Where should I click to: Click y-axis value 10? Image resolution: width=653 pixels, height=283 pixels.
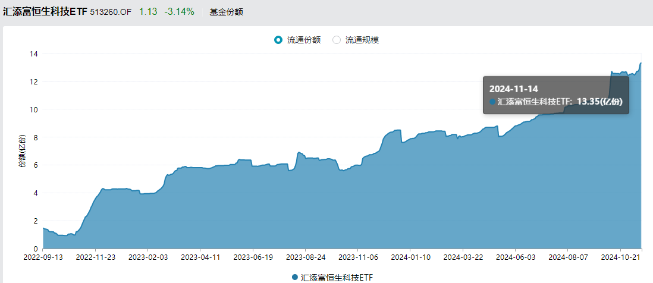click(33, 109)
